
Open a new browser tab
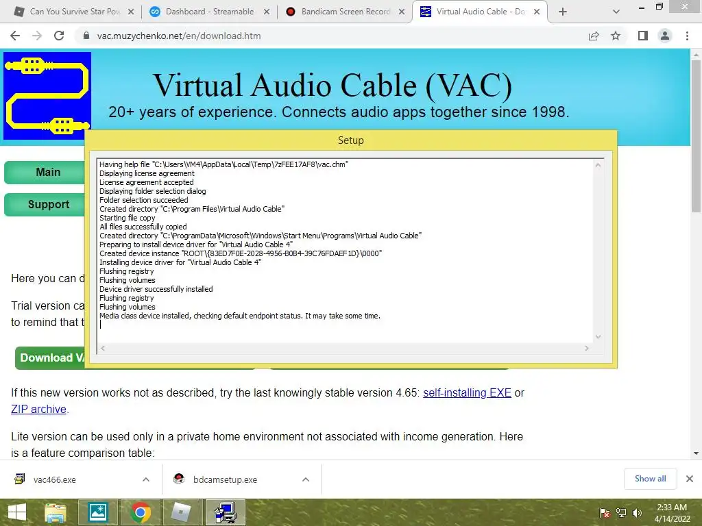563,12
